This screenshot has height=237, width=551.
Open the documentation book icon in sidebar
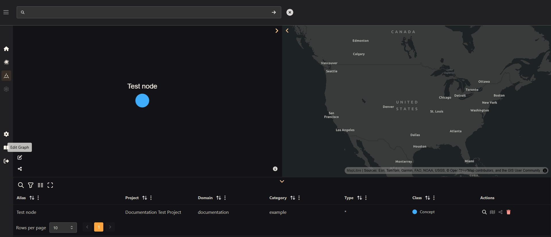(x=5, y=148)
